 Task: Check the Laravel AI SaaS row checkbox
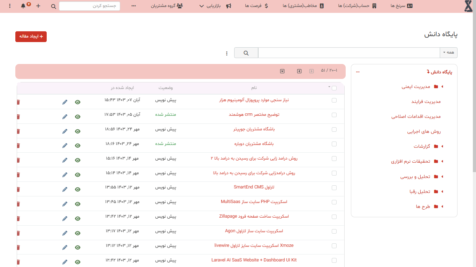point(334,260)
